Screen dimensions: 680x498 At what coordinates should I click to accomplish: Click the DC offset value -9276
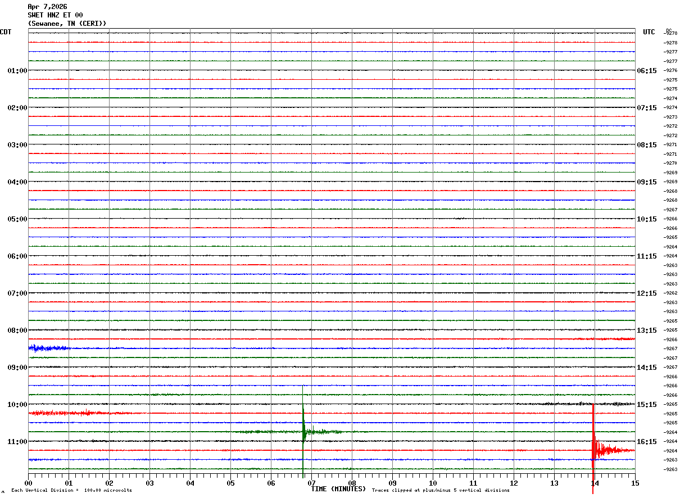[670, 70]
